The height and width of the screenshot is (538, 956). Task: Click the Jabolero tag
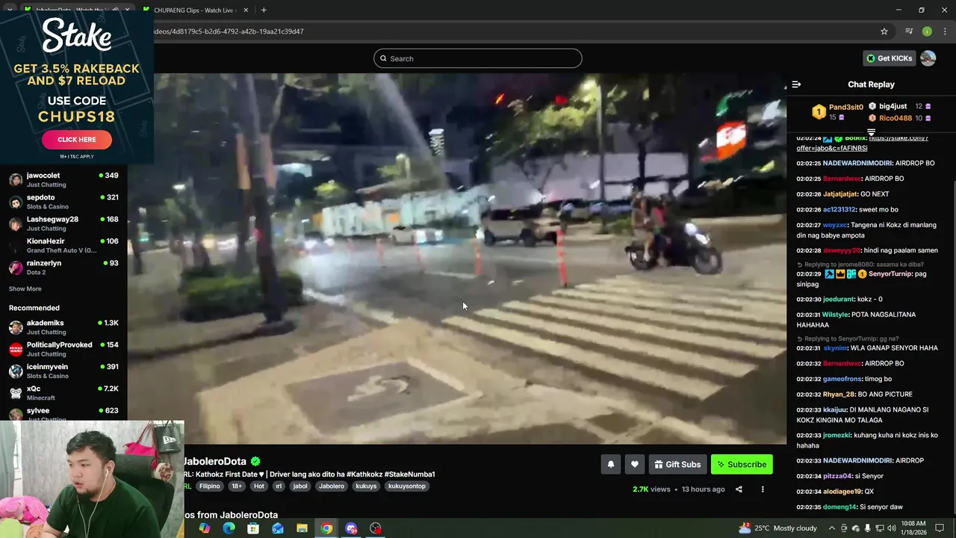[332, 486]
